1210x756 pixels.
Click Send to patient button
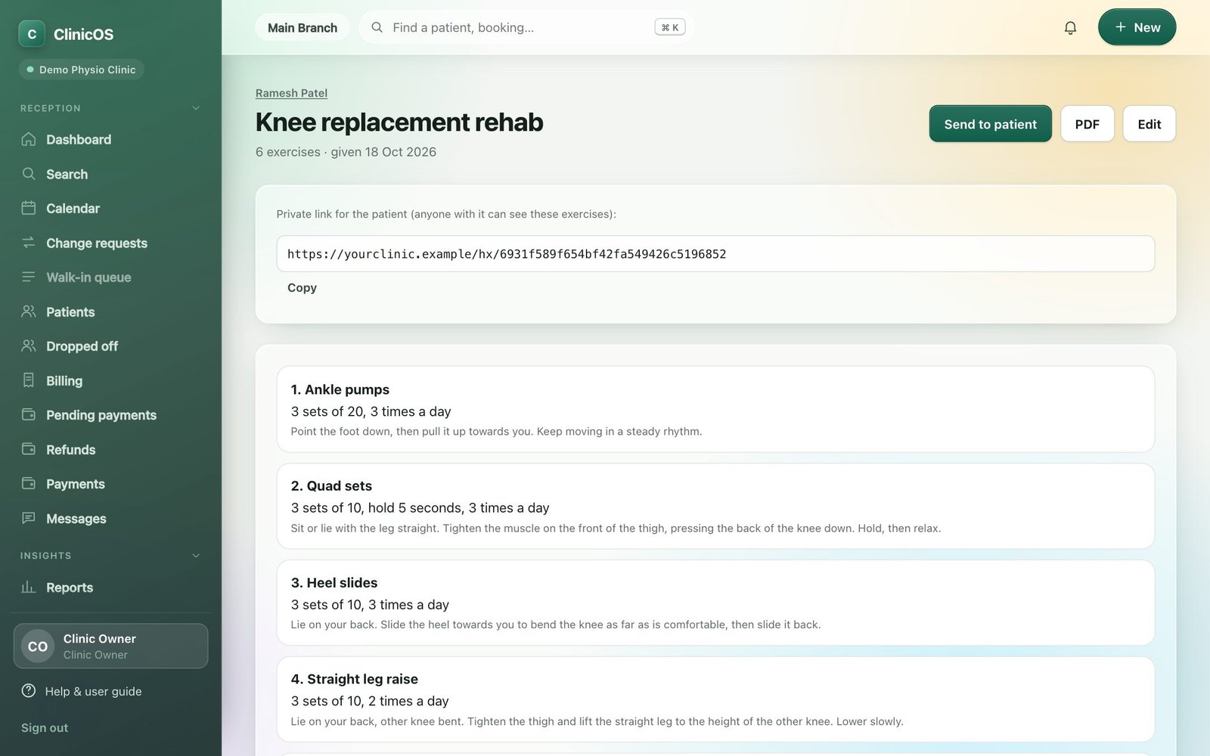pos(990,124)
